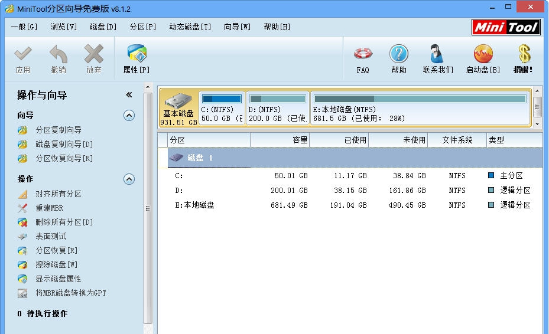The width and height of the screenshot is (549, 334).
Task: Click the 重建MBR icon
Action: coord(22,208)
